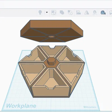The image size is (112, 112).
Task: Click the dashed-box shapes selection icon
Action: [54, 13]
